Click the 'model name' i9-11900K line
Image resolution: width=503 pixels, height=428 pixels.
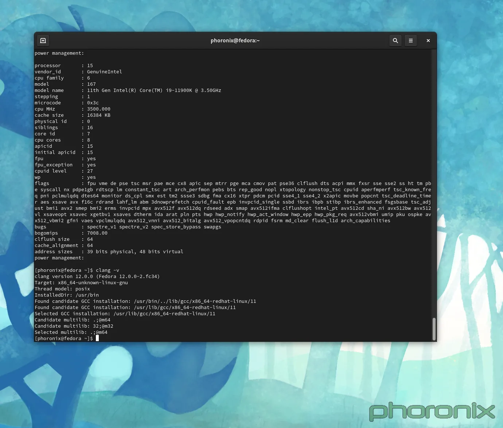pyautogui.click(x=128, y=90)
